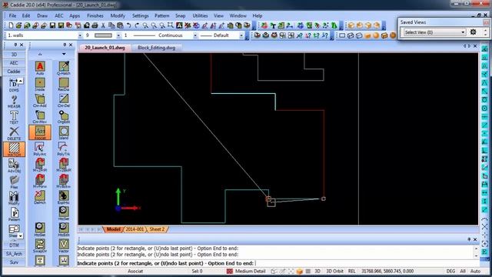Click the Caddie panel button
Screen dimensions: 492x277
[14, 72]
